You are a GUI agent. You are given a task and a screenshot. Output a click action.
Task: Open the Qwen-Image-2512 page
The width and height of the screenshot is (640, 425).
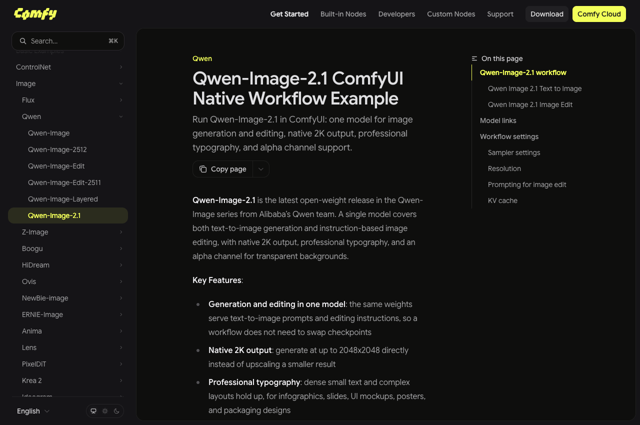click(68, 149)
